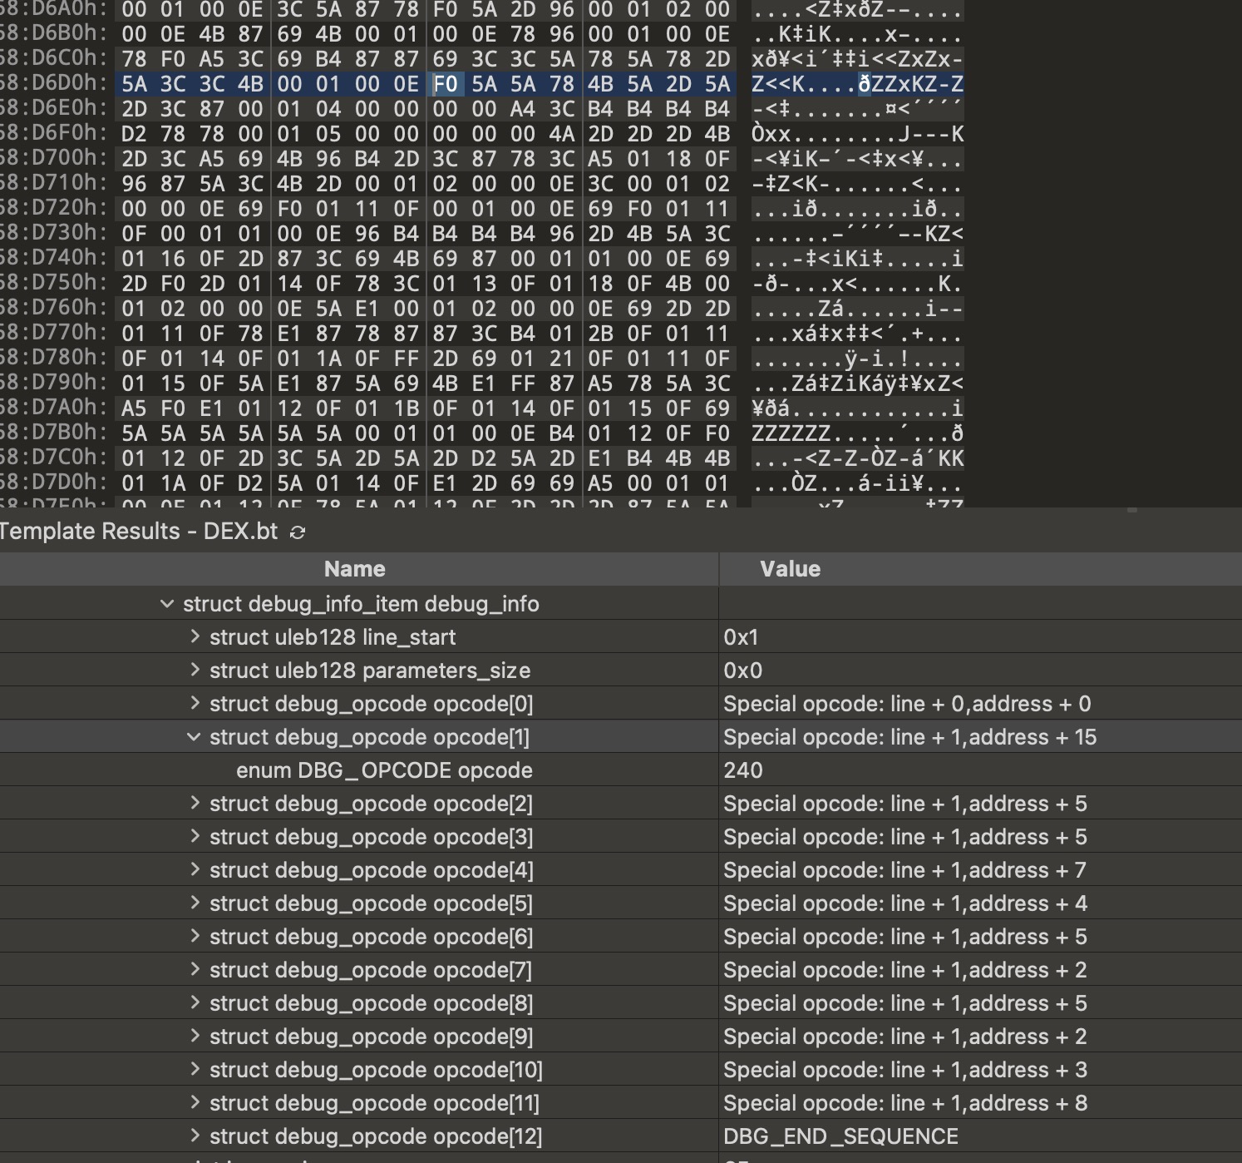Collapse struct debug_opcode opcode[1]
The height and width of the screenshot is (1163, 1242).
pyautogui.click(x=195, y=737)
